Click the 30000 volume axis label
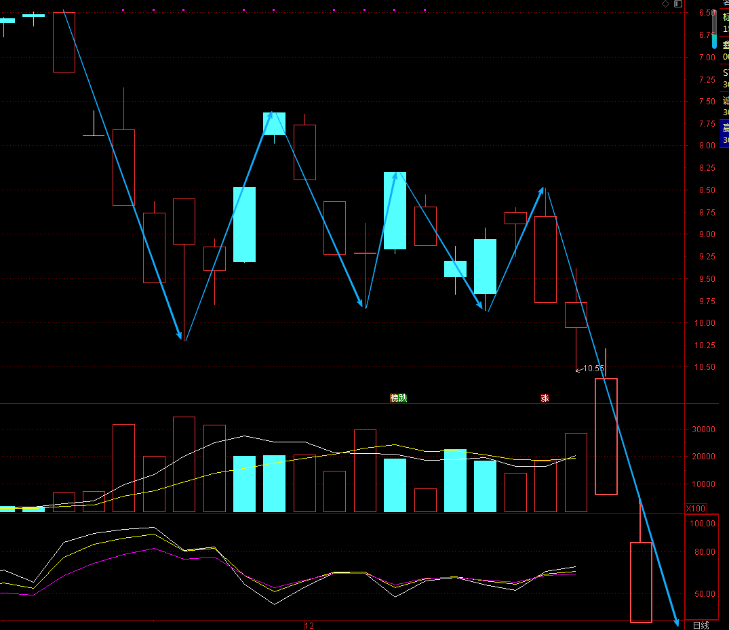This screenshot has width=729, height=630. pos(703,429)
